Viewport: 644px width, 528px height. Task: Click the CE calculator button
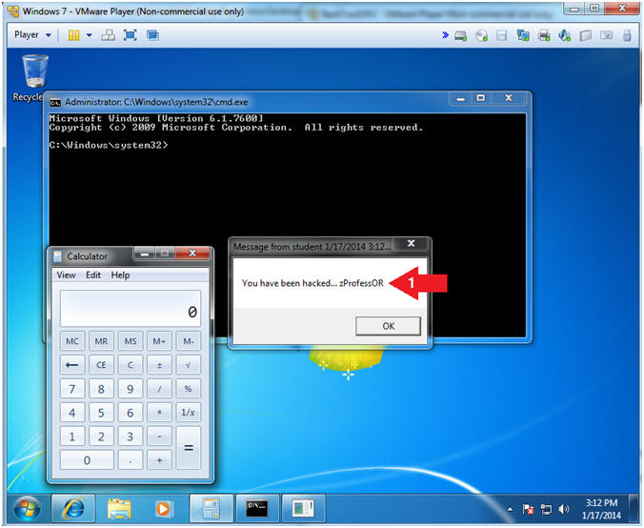(x=101, y=365)
